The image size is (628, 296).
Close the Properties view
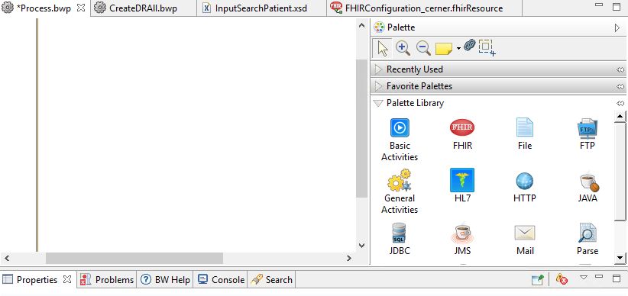coord(67,279)
